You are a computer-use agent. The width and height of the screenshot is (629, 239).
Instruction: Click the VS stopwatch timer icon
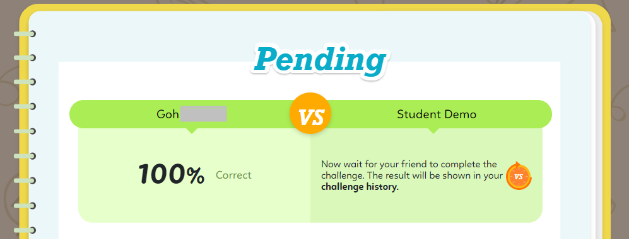pos(519,176)
